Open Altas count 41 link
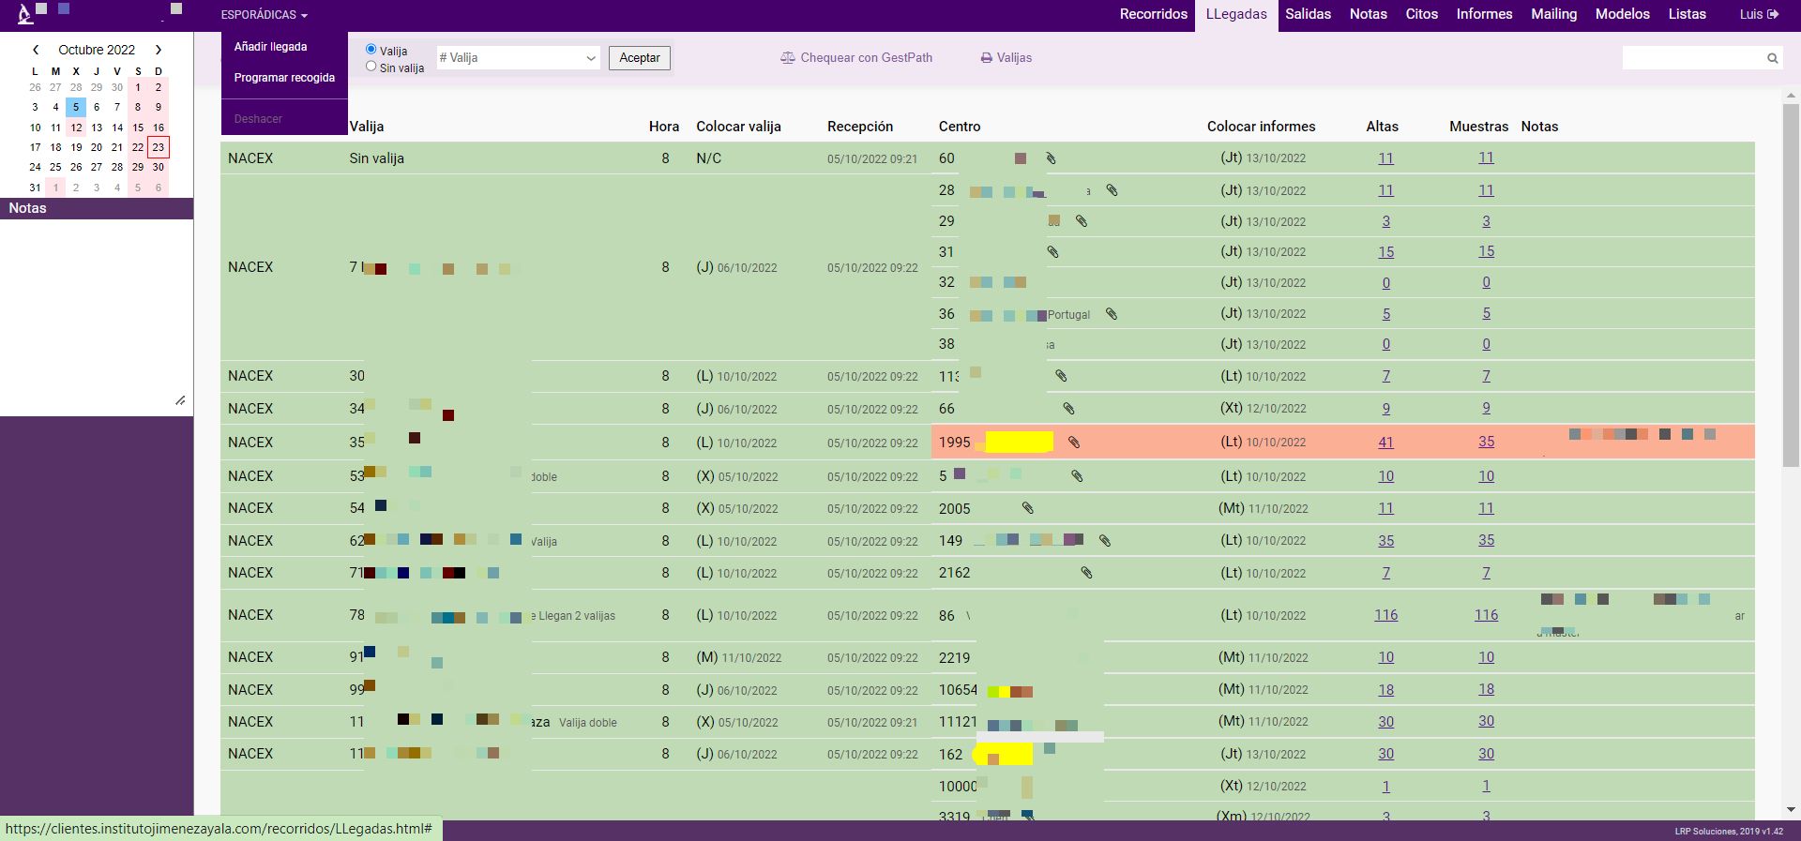 (1385, 443)
